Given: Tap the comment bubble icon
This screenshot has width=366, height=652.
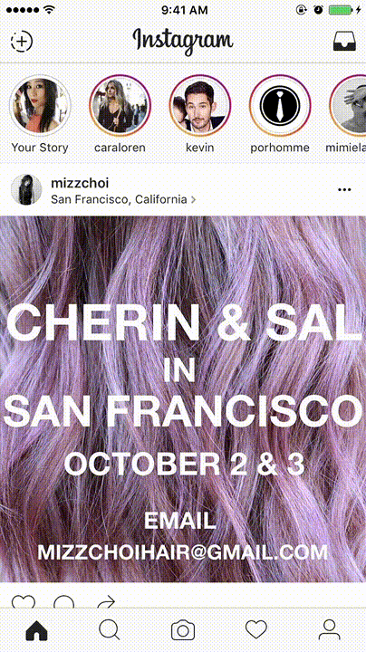Looking at the screenshot, I should click(64, 601).
